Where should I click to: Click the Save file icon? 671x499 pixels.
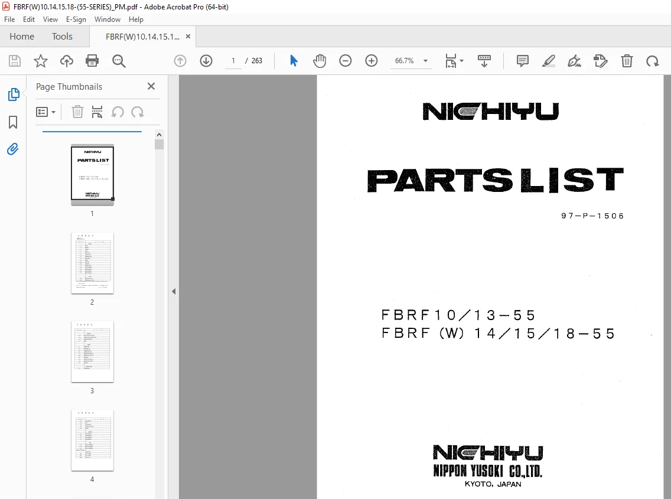(x=15, y=61)
